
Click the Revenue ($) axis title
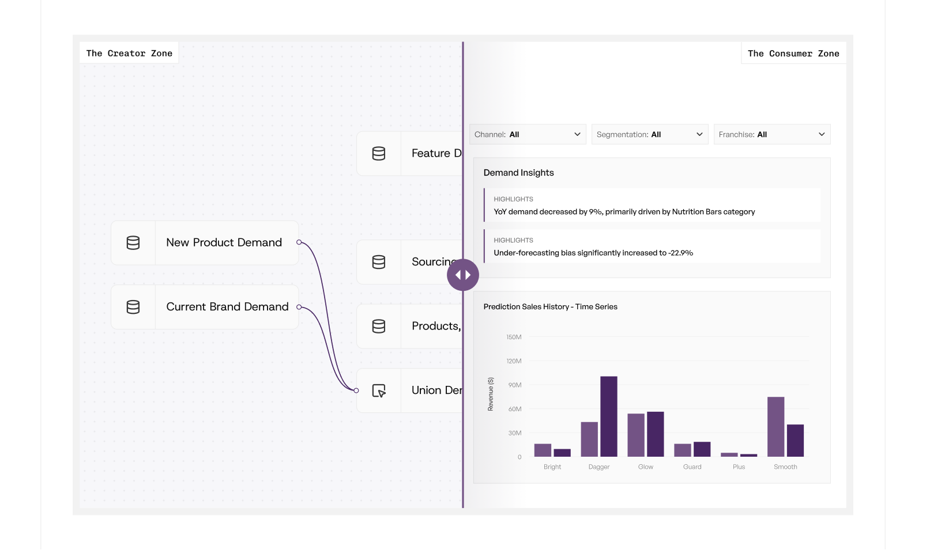tap(491, 395)
